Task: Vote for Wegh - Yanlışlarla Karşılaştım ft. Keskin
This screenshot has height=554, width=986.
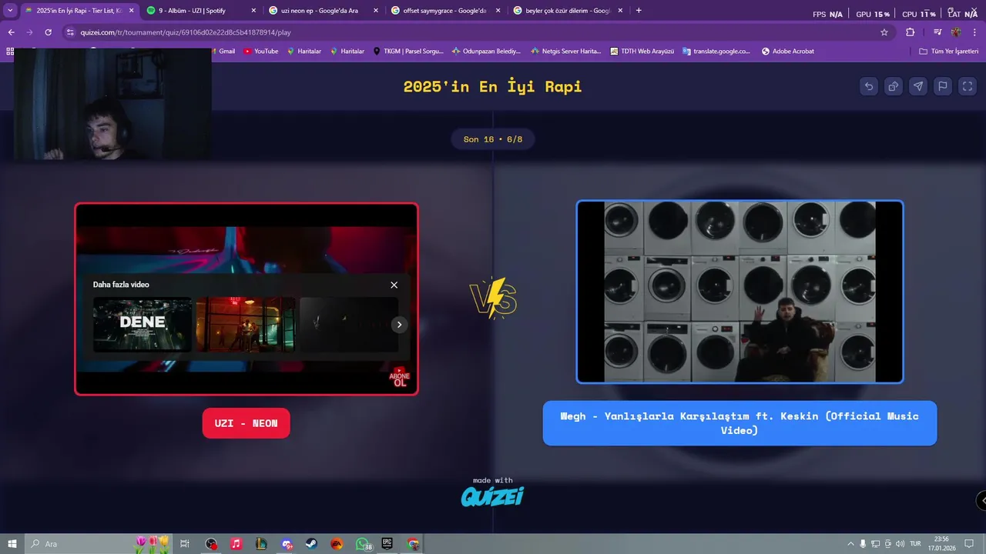Action: click(739, 423)
